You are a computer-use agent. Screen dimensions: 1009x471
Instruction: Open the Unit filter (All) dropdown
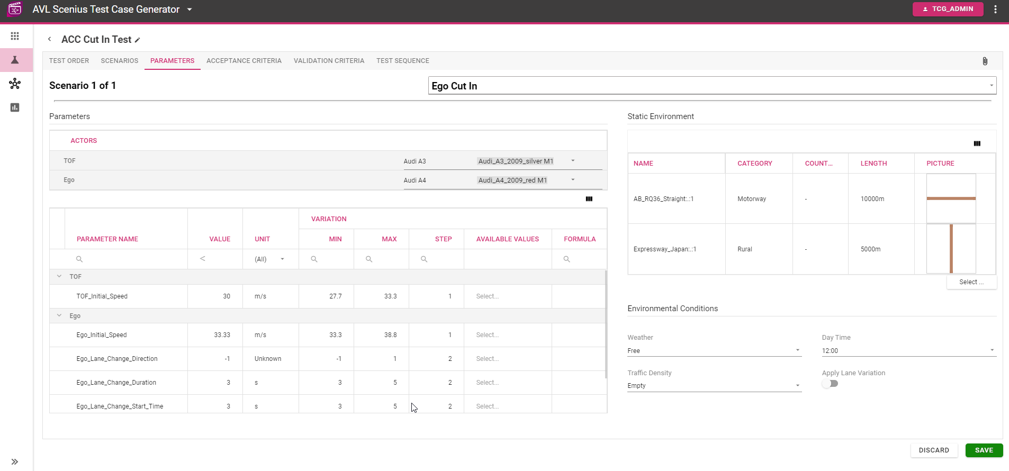[x=270, y=259]
